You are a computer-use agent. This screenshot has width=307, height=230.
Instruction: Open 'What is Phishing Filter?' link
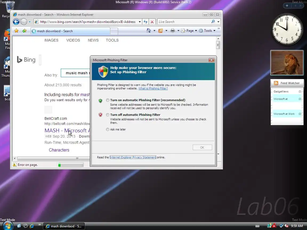153,88
